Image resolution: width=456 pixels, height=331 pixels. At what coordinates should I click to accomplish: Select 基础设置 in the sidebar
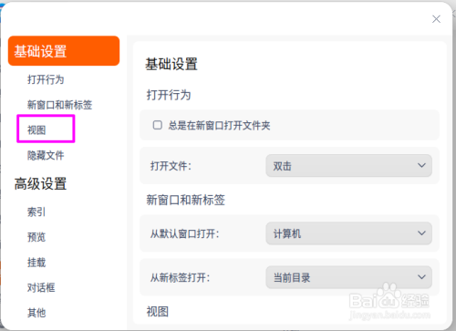pyautogui.click(x=64, y=51)
